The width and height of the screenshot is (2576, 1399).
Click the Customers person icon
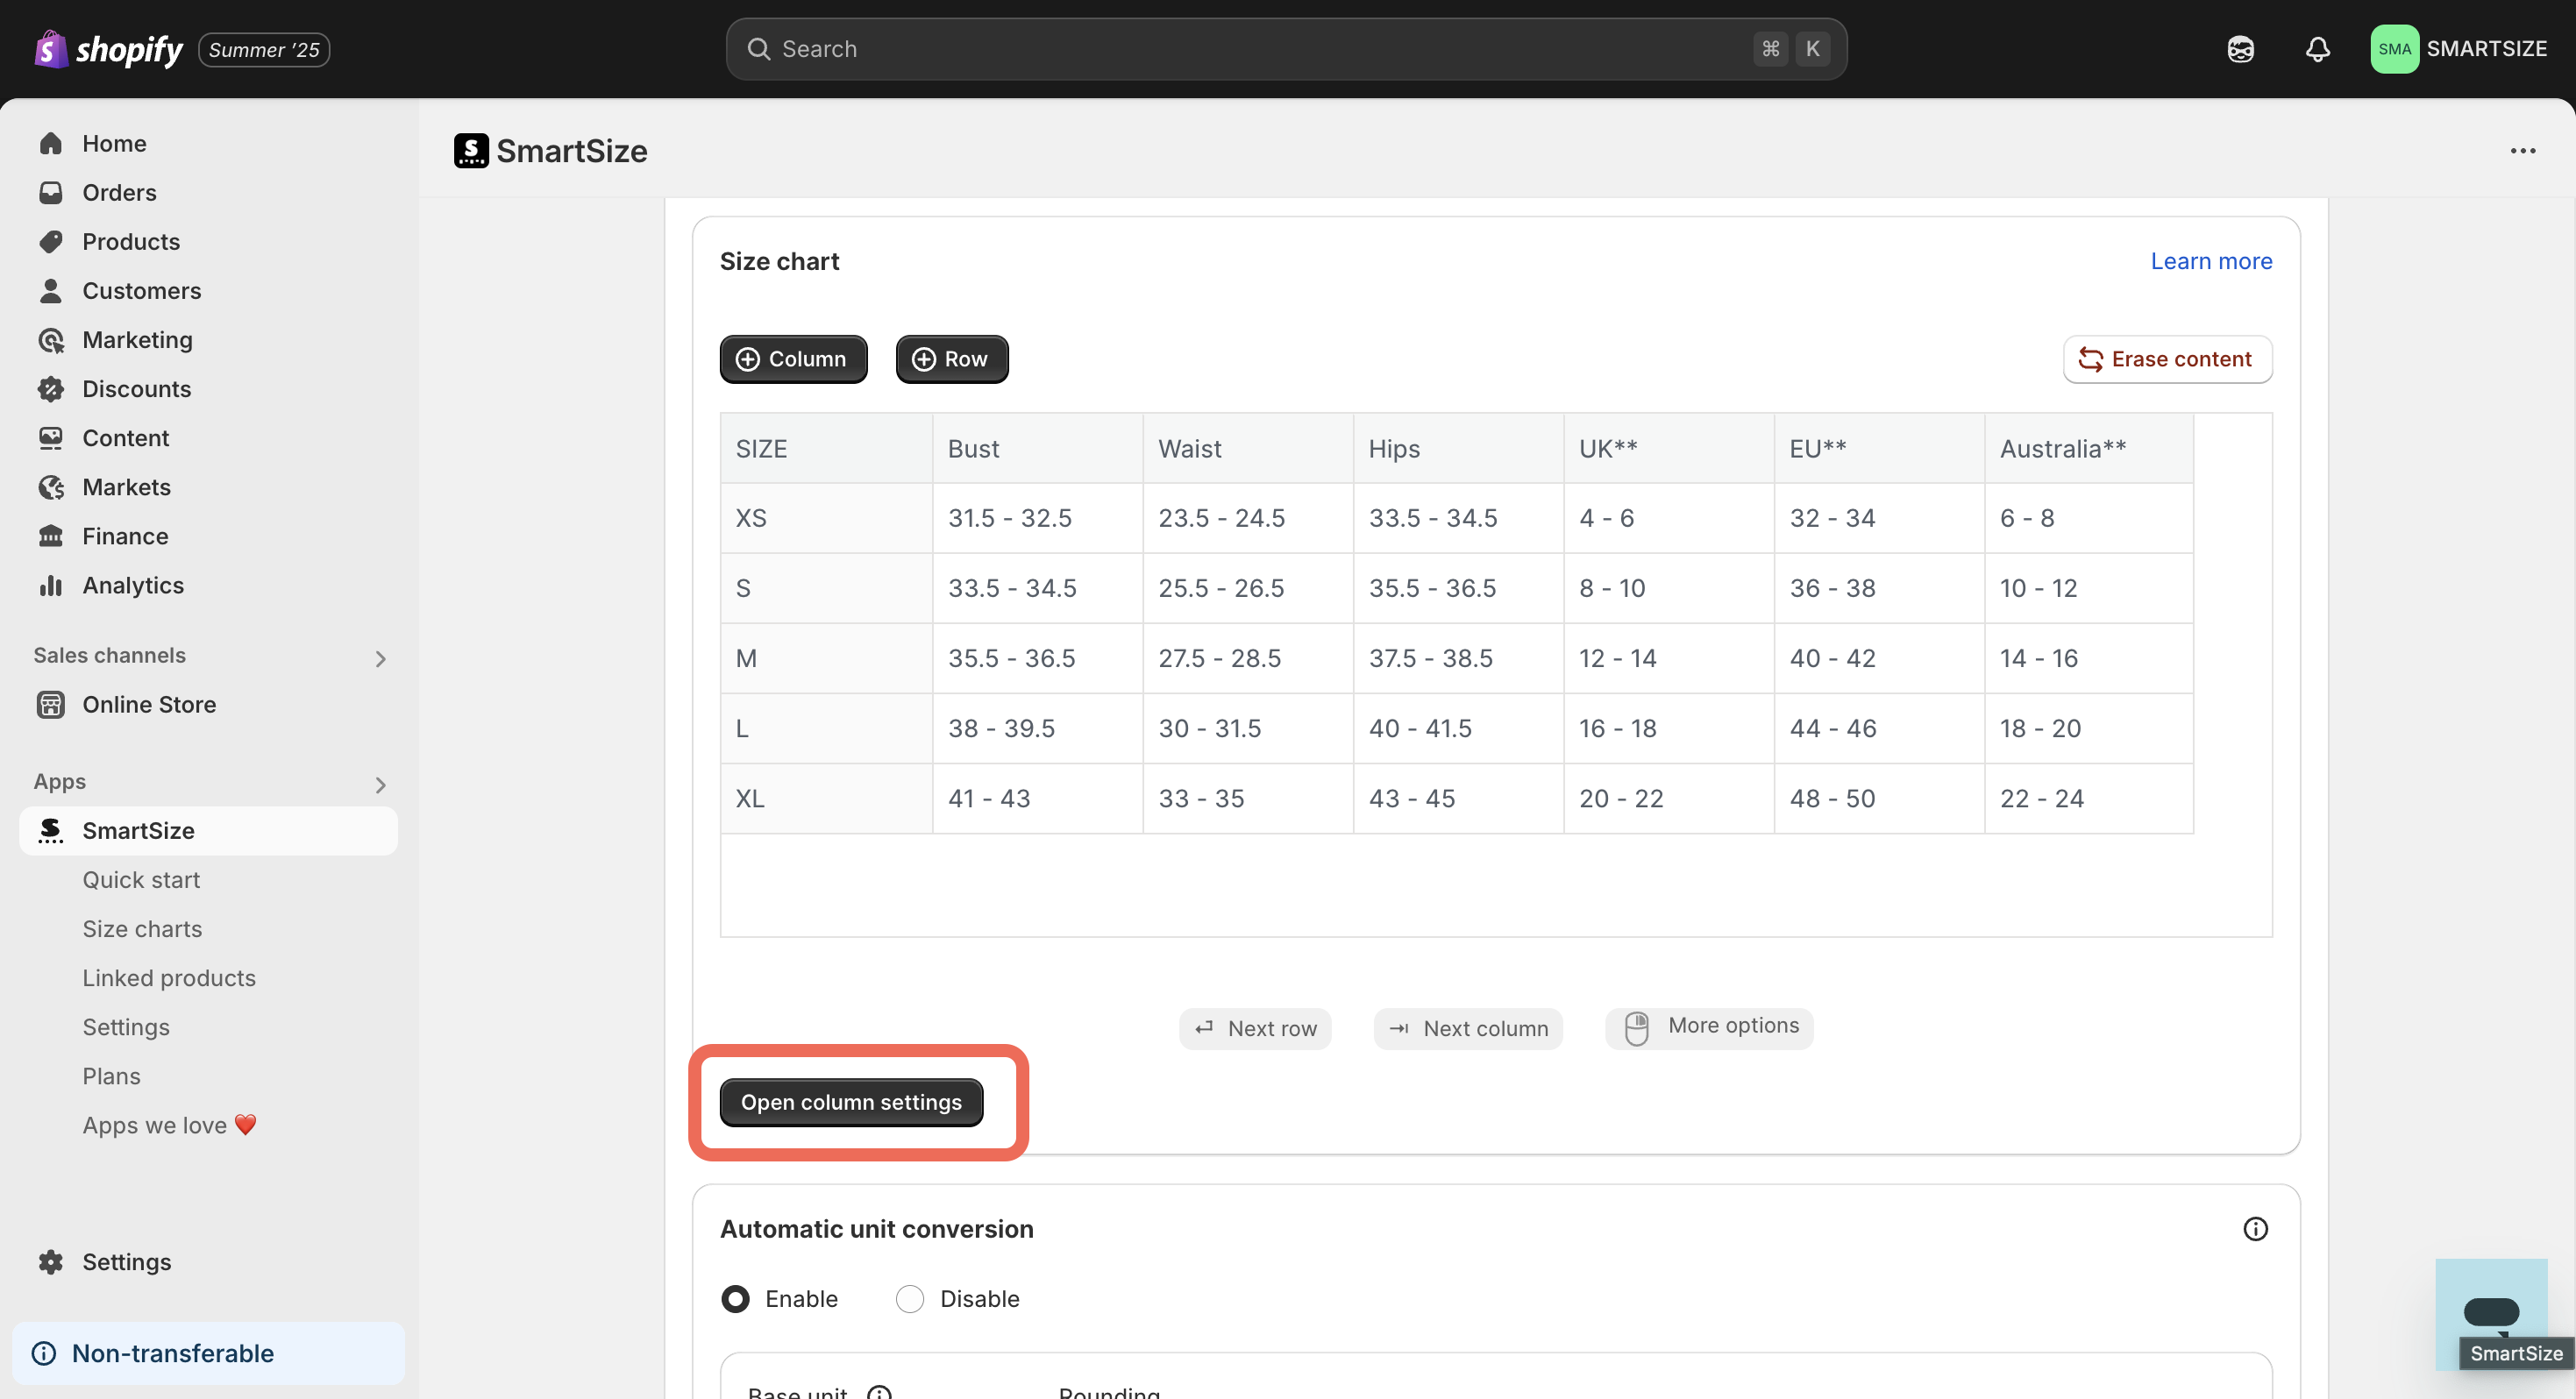[x=51, y=290]
